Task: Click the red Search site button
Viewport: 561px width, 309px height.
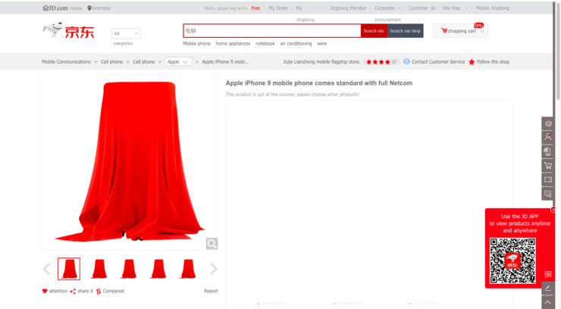Action: point(374,31)
